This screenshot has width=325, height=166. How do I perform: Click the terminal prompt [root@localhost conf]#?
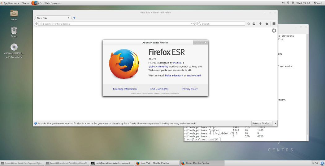pyautogui.click(x=201, y=139)
